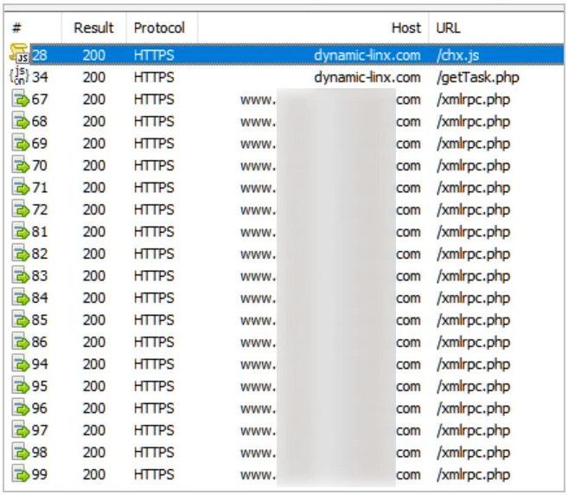Click the green arrow icon of session 99
568x495 pixels.
click(20, 474)
